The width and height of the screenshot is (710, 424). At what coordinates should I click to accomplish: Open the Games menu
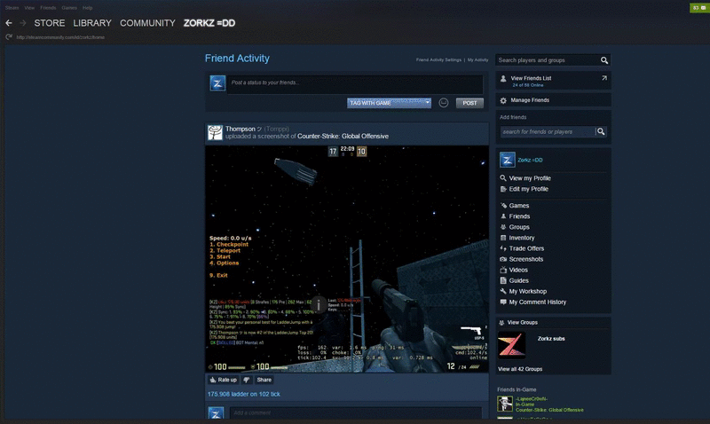69,8
